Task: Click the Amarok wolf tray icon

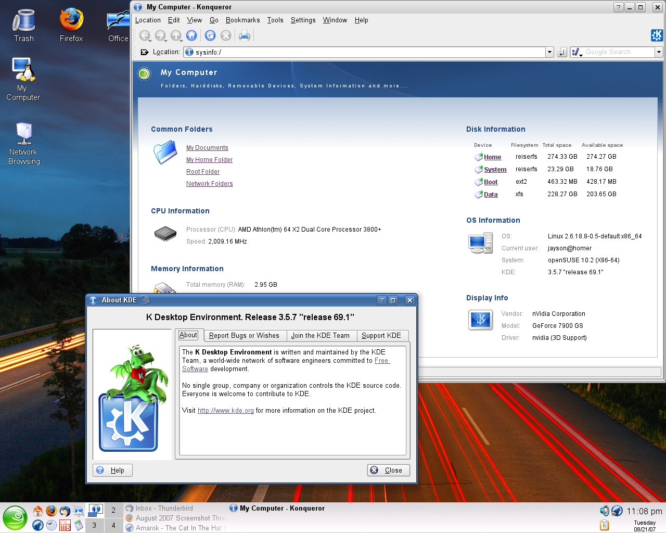Action: click(x=617, y=511)
